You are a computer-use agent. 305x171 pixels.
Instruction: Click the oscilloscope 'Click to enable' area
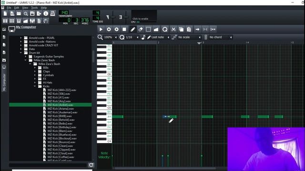(144, 16)
